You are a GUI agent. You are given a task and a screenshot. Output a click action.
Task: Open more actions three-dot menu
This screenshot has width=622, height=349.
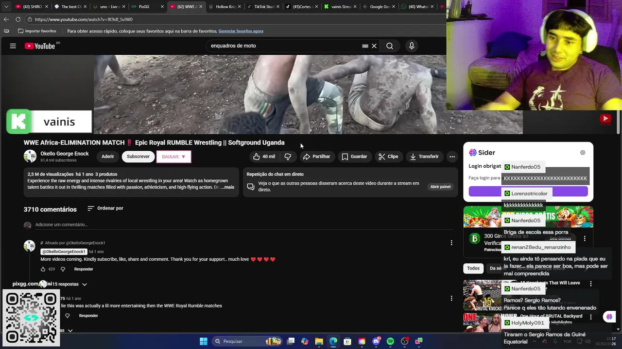click(452, 157)
